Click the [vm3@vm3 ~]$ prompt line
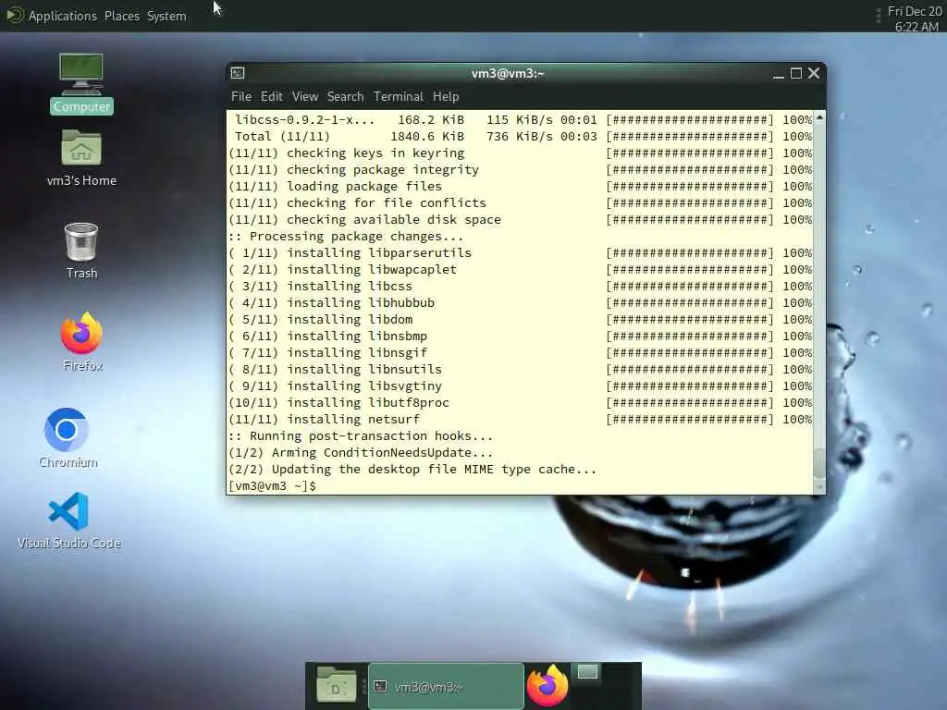 click(x=273, y=486)
